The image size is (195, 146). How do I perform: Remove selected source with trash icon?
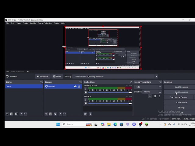coord(50,114)
